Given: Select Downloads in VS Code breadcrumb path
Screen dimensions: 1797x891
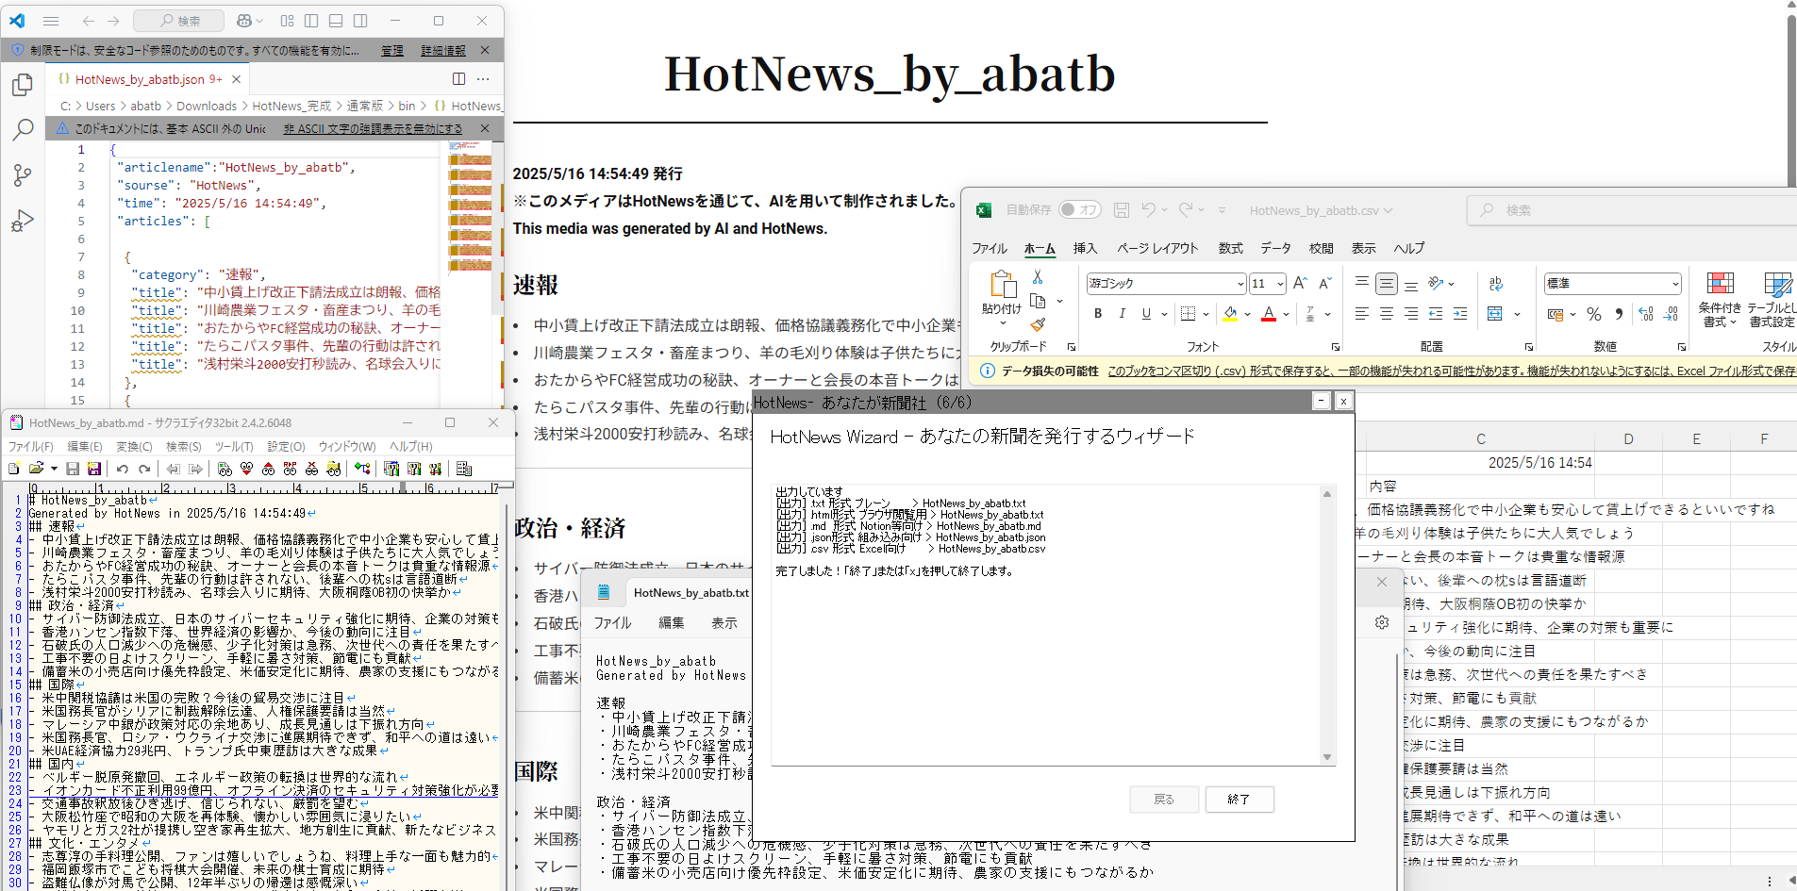Looking at the screenshot, I should click(207, 106).
